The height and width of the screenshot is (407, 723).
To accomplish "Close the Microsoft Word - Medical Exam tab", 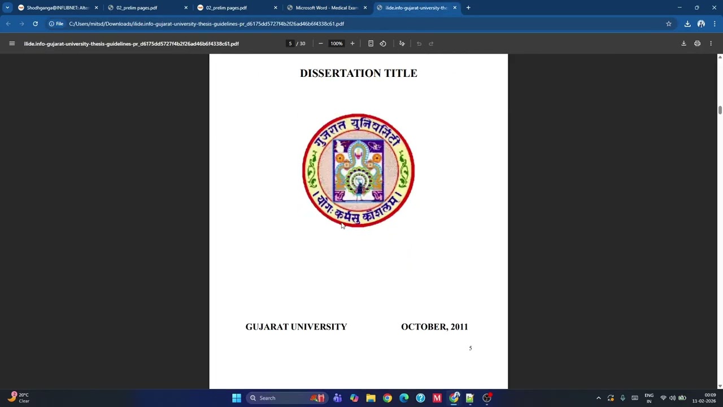I will click(x=365, y=8).
